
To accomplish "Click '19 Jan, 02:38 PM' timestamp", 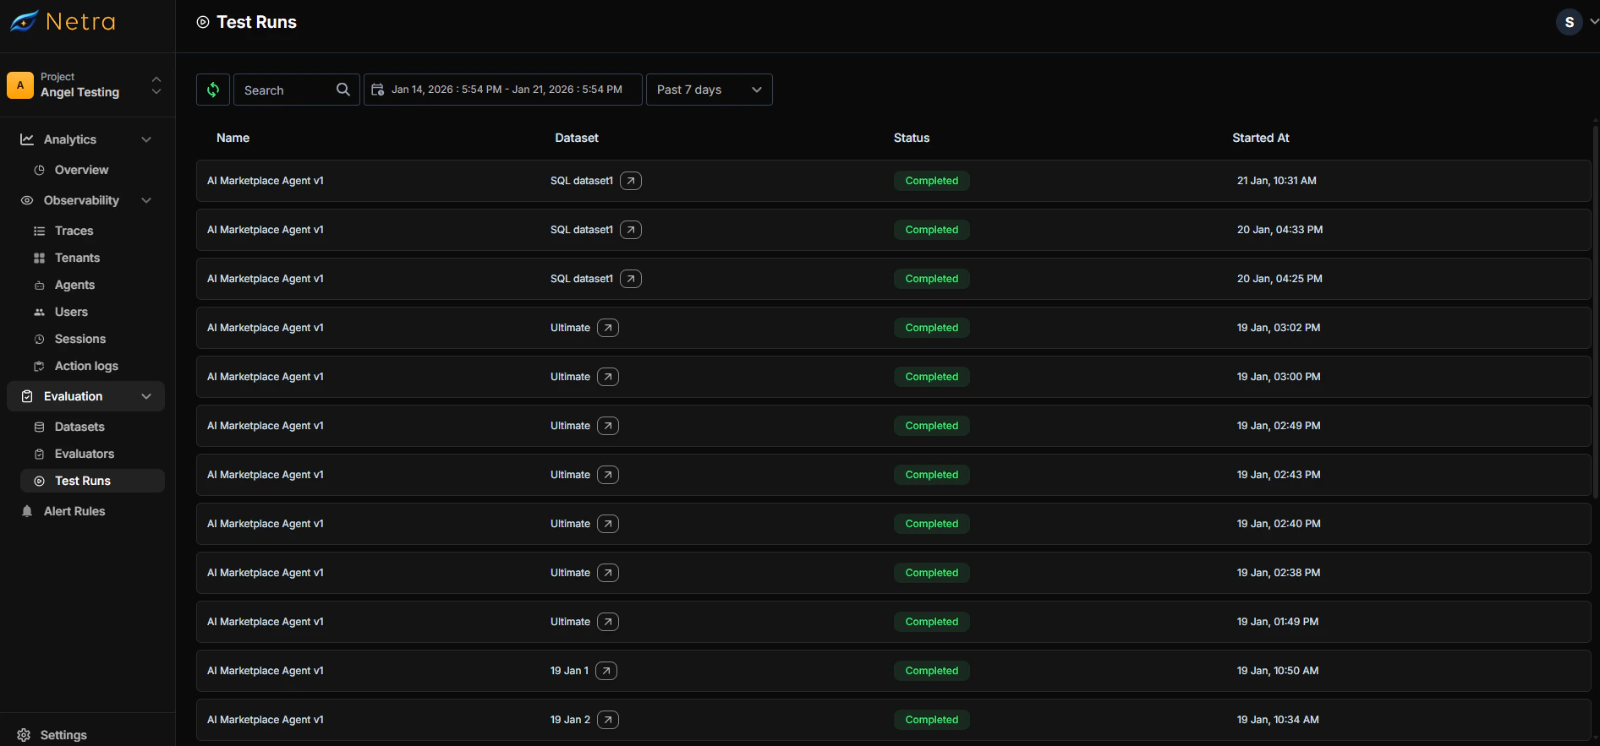I will pyautogui.click(x=1279, y=573).
